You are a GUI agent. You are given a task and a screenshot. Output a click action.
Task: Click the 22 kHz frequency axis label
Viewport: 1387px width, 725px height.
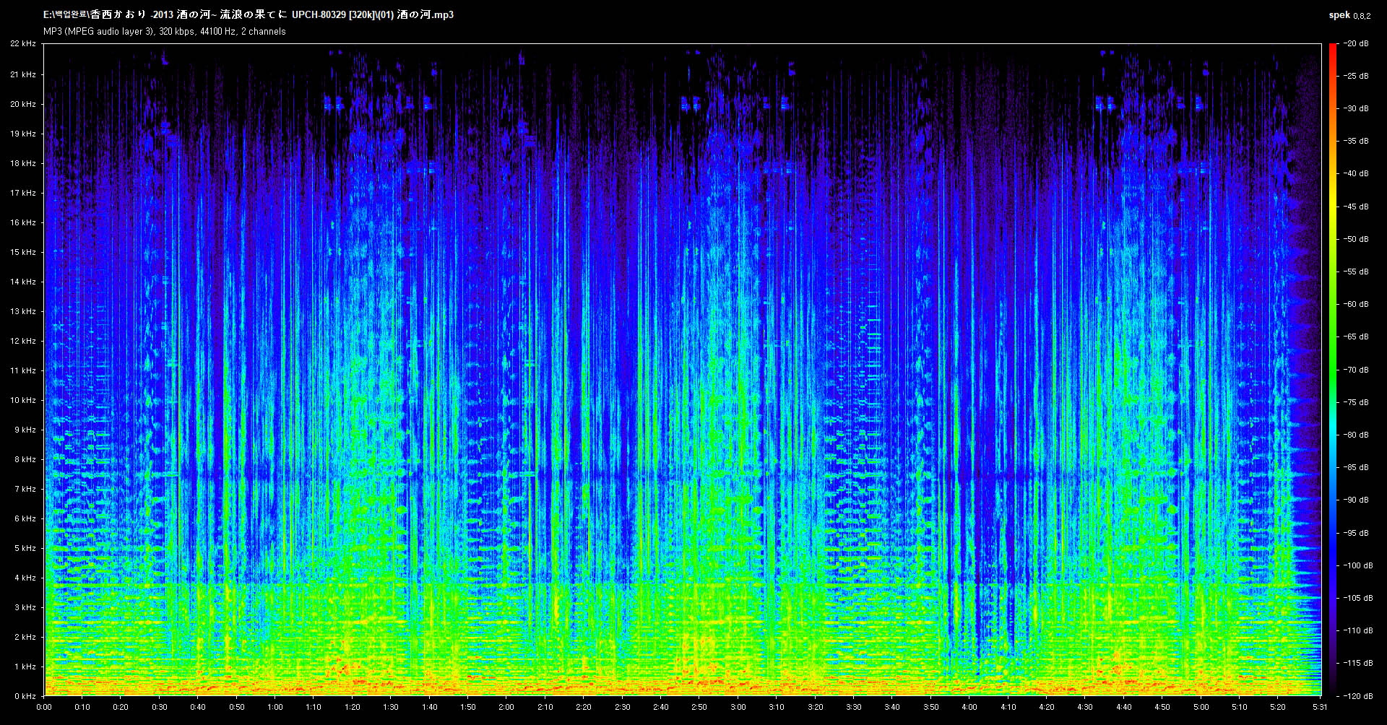tap(23, 44)
